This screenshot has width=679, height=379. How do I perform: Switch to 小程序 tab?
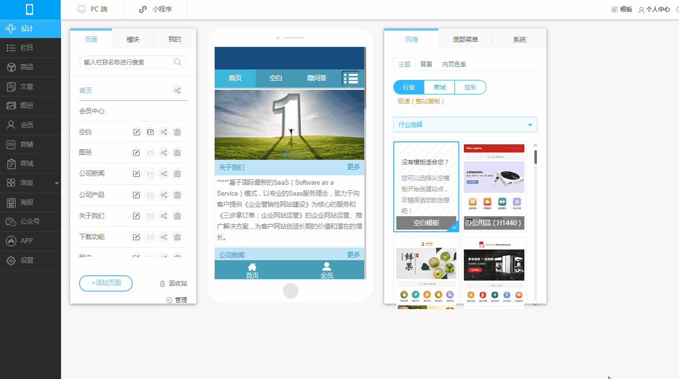pyautogui.click(x=155, y=9)
